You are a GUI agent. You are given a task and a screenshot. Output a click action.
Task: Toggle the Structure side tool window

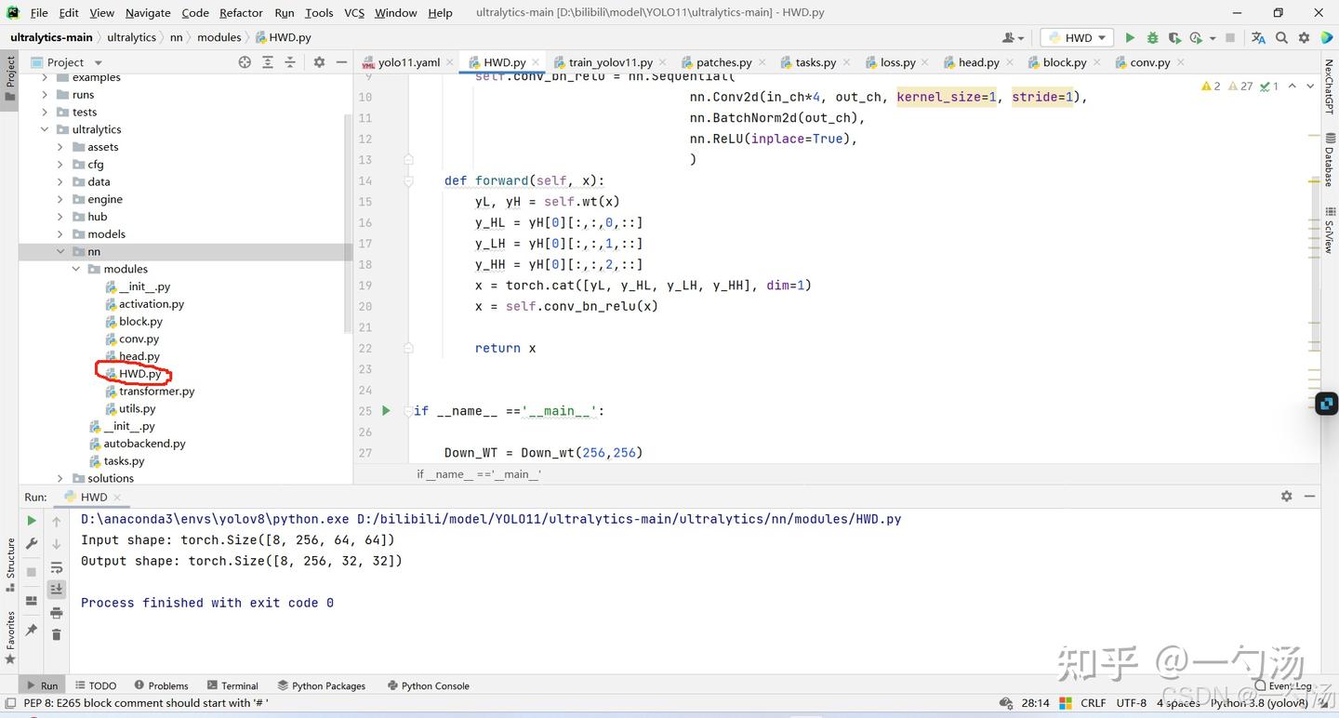tap(10, 565)
